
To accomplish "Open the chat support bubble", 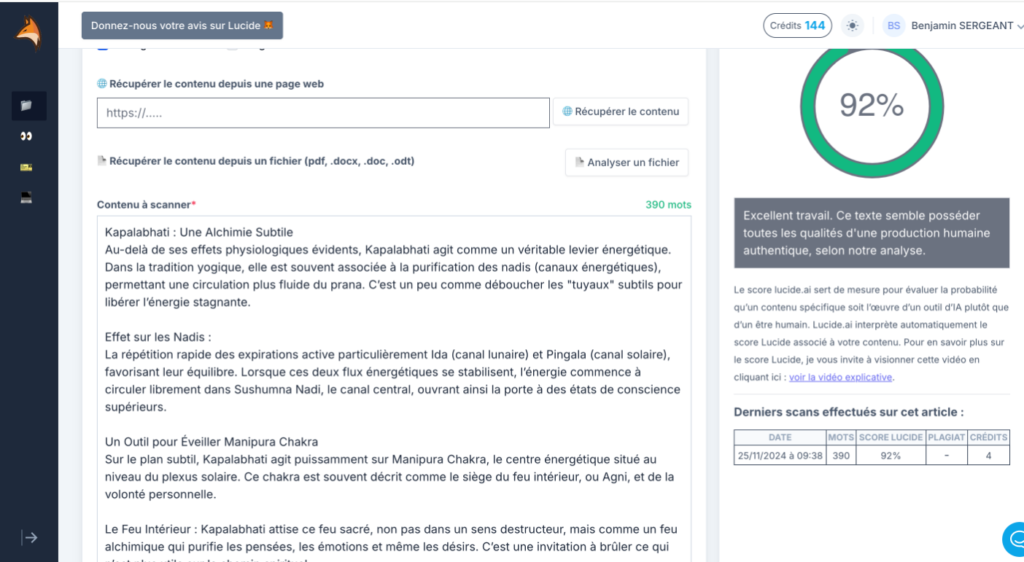I will tap(1014, 539).
